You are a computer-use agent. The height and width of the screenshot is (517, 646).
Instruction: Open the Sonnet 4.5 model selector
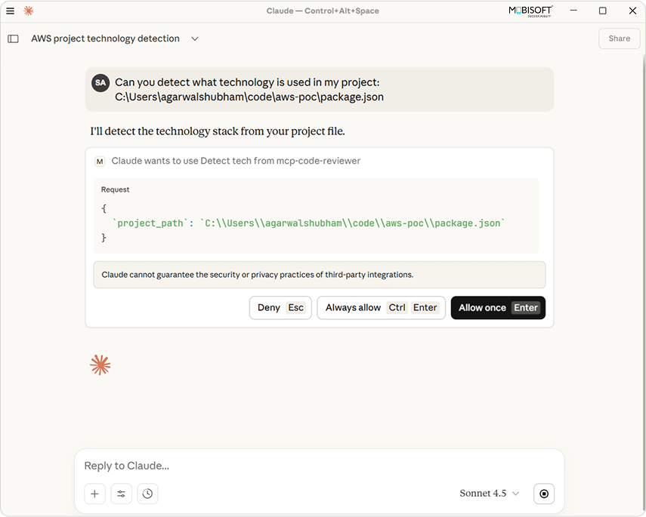[490, 494]
